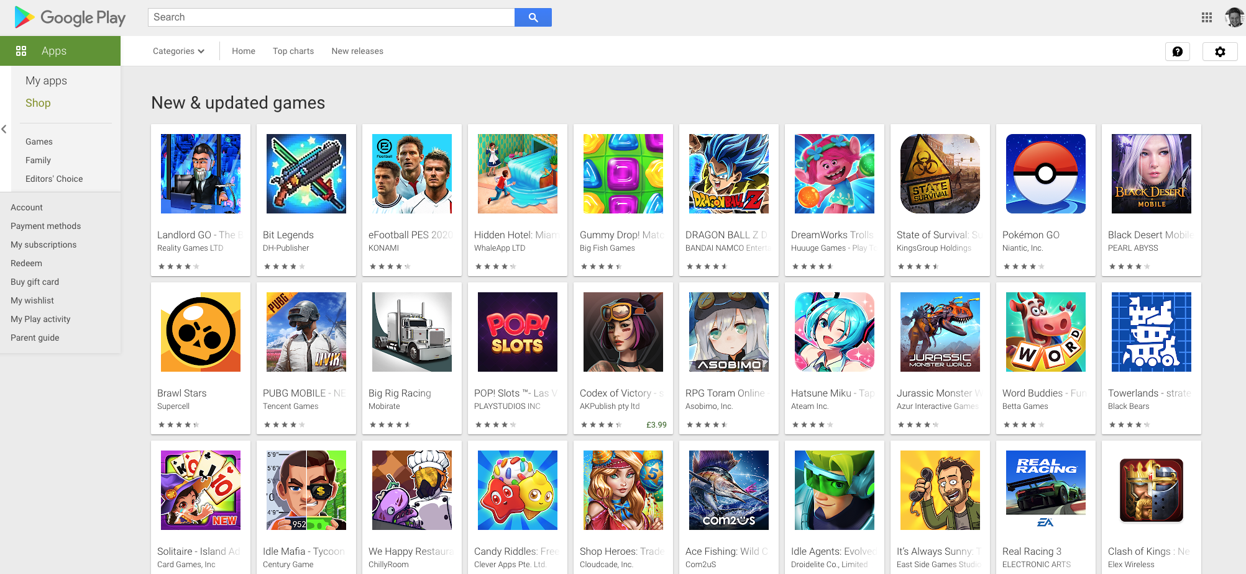Open the Big Rig Racing truck icon
The width and height of the screenshot is (1246, 574).
coord(412,332)
